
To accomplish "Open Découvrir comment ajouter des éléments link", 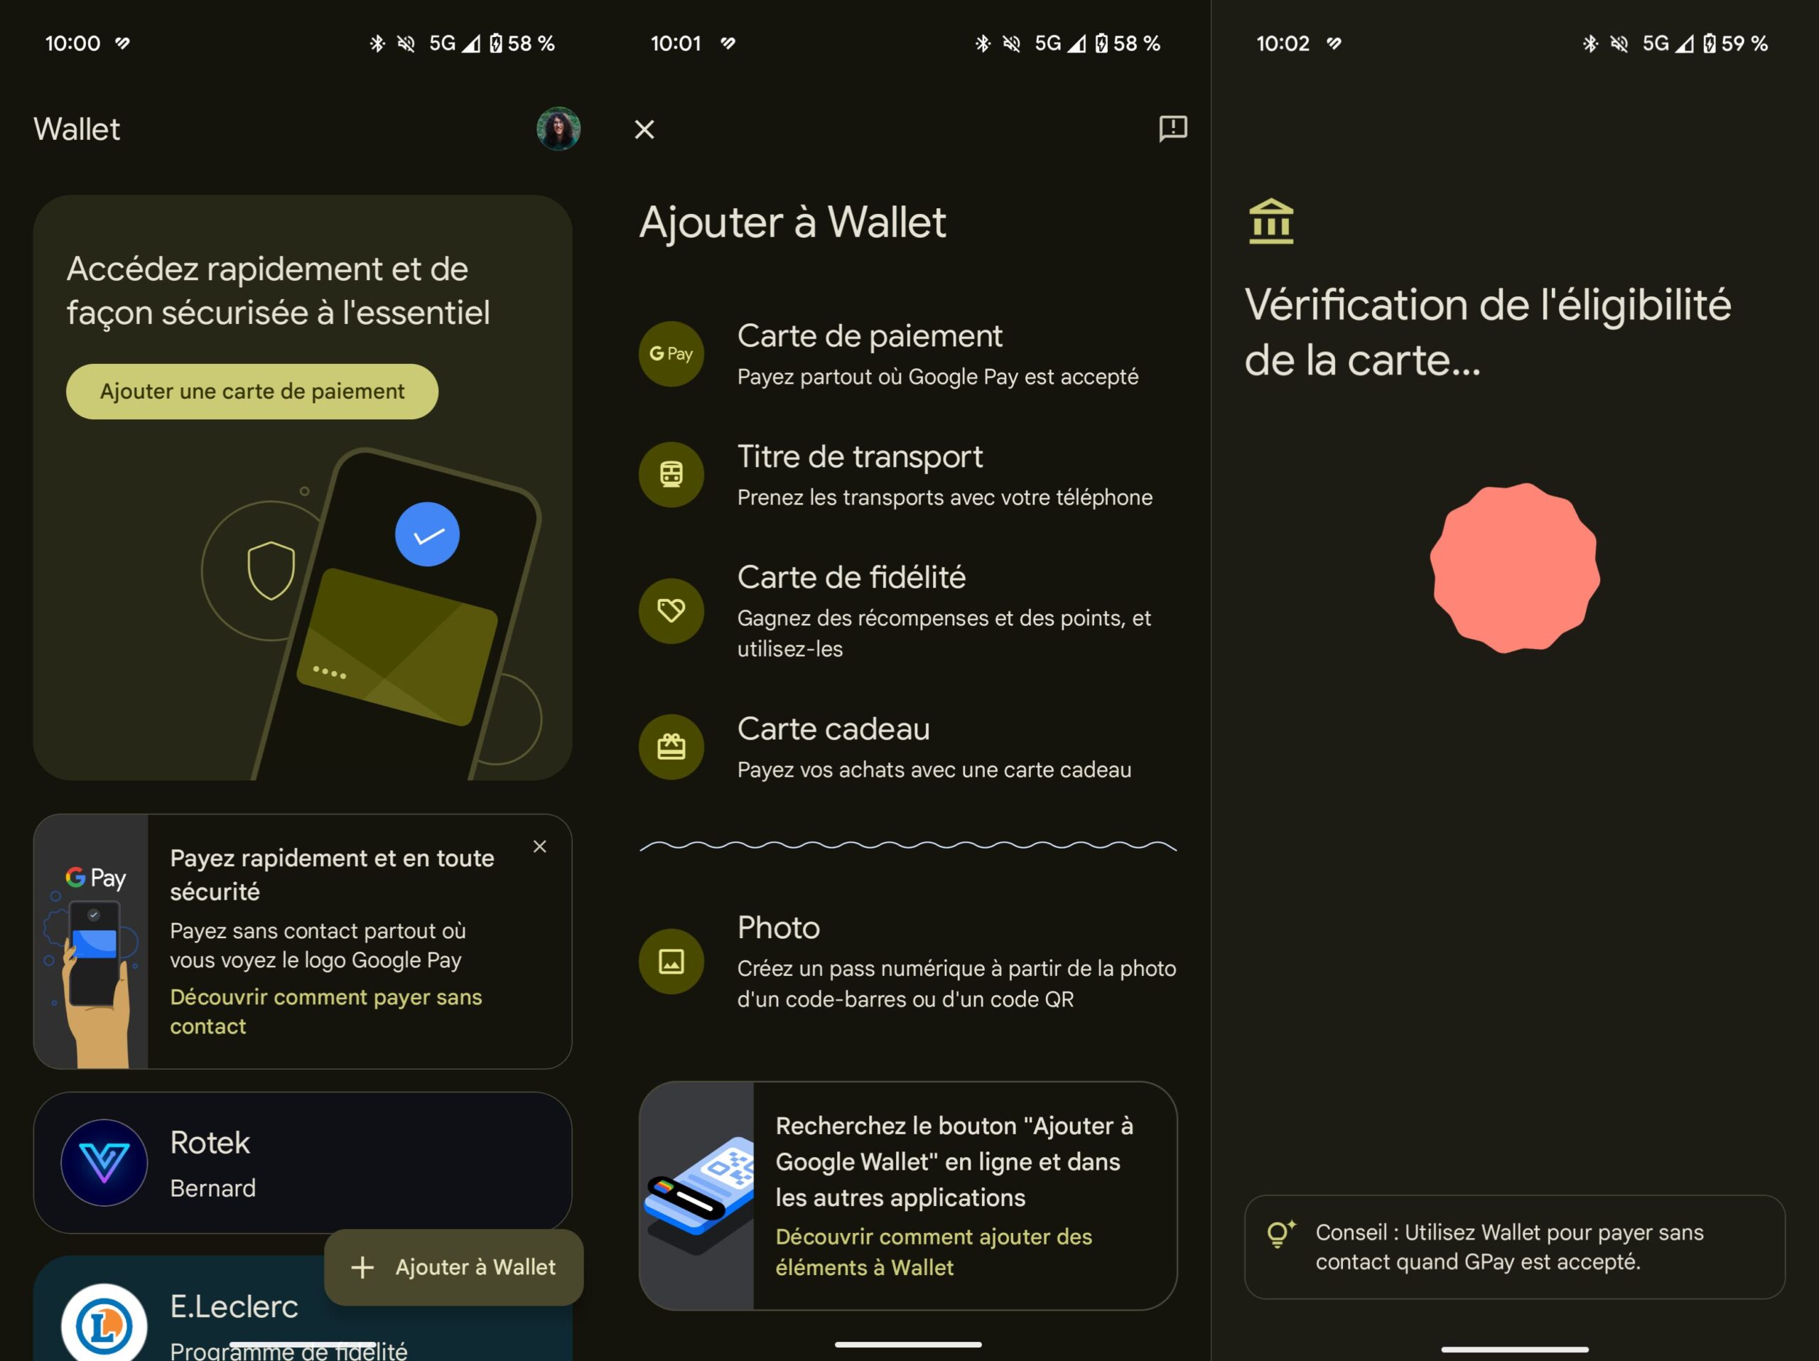I will [x=934, y=1252].
